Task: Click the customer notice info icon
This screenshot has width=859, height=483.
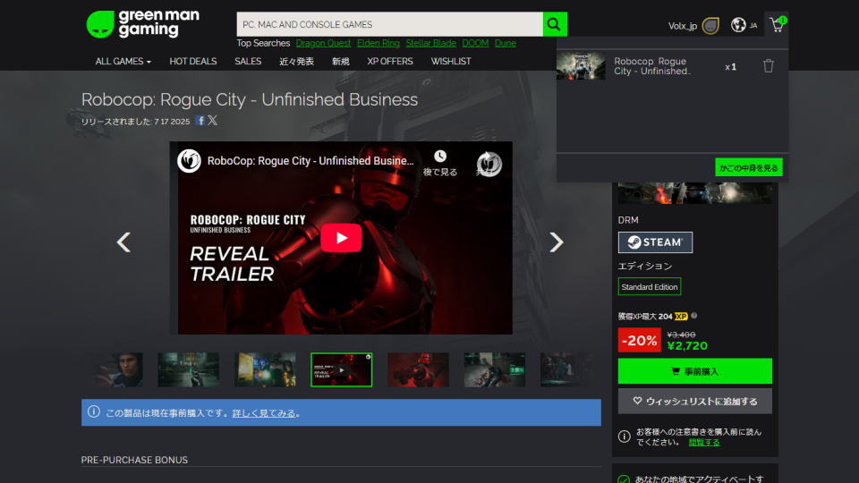Action: (624, 436)
